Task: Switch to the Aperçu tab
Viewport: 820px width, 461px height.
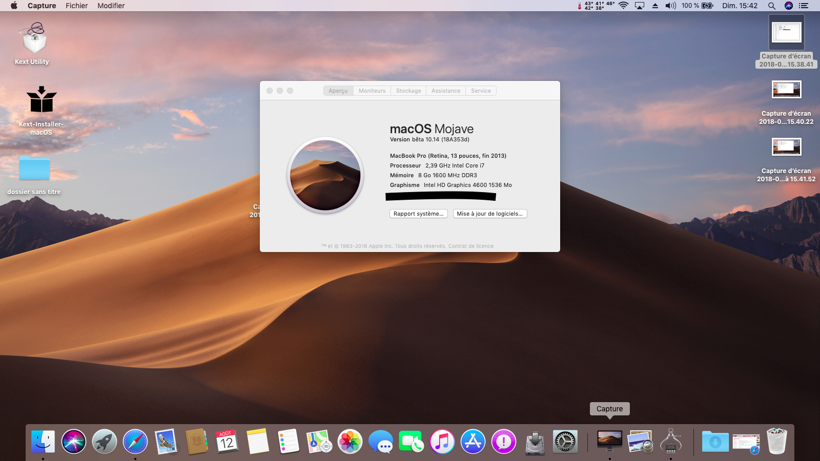Action: point(338,91)
